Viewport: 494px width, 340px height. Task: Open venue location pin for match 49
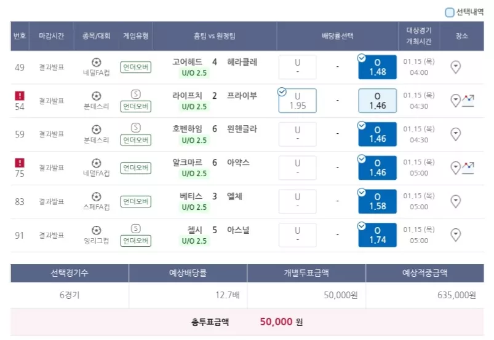[x=456, y=67]
